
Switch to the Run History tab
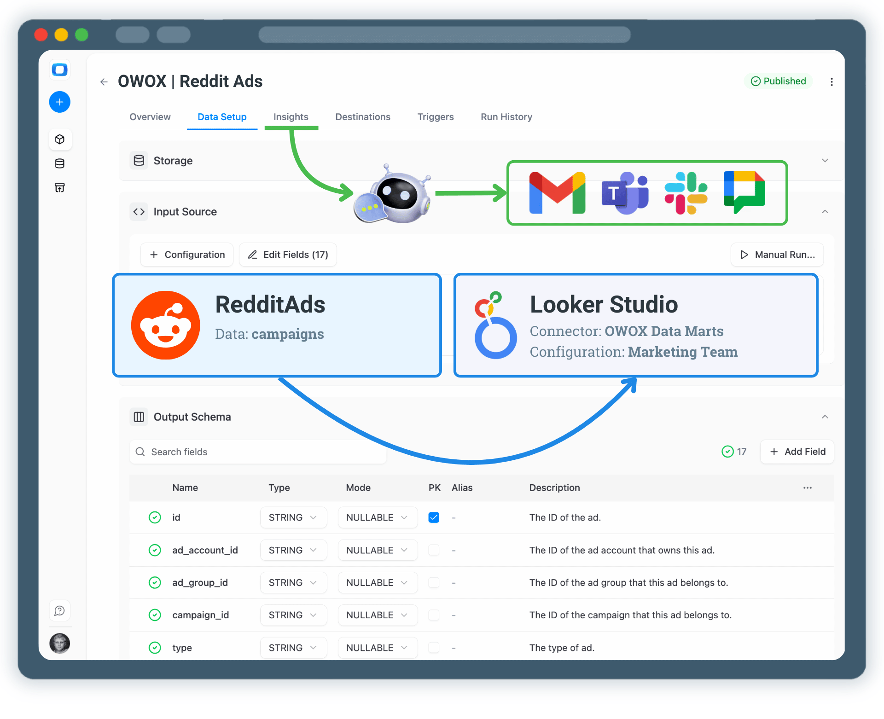[x=506, y=117]
